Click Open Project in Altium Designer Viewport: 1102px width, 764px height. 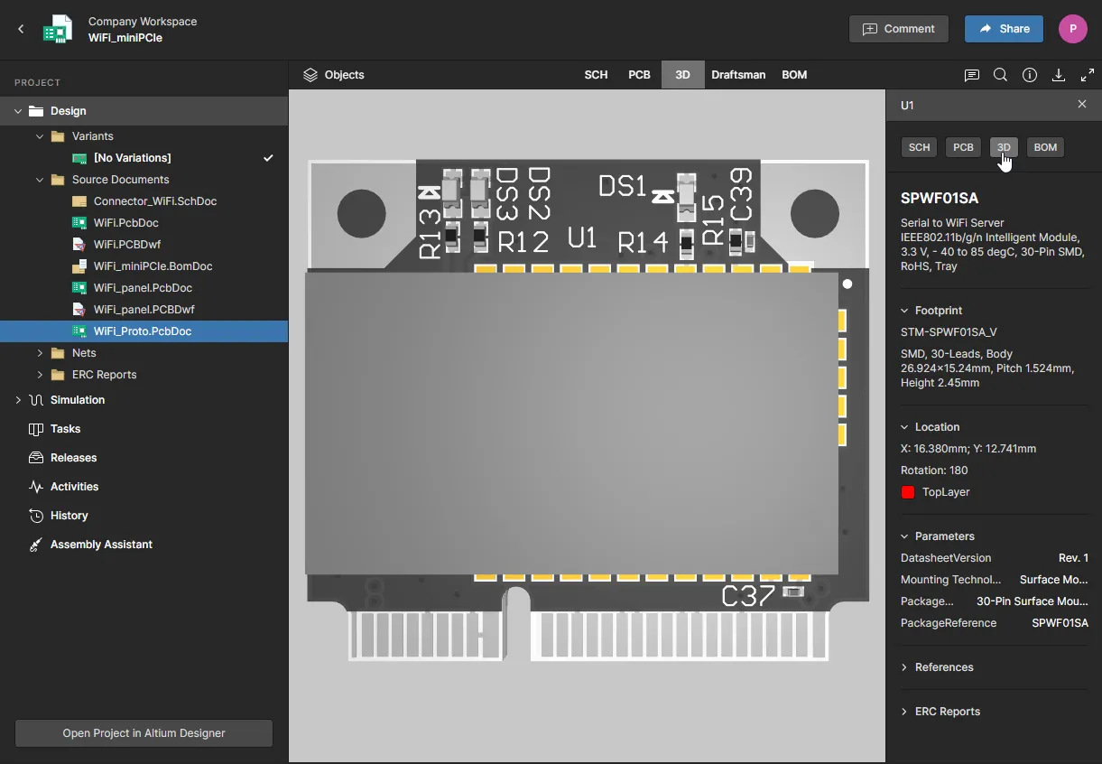tap(144, 733)
